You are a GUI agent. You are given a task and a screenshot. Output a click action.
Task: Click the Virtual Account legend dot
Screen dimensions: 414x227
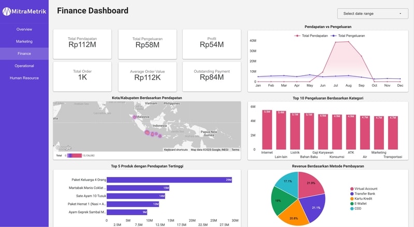click(x=352, y=189)
